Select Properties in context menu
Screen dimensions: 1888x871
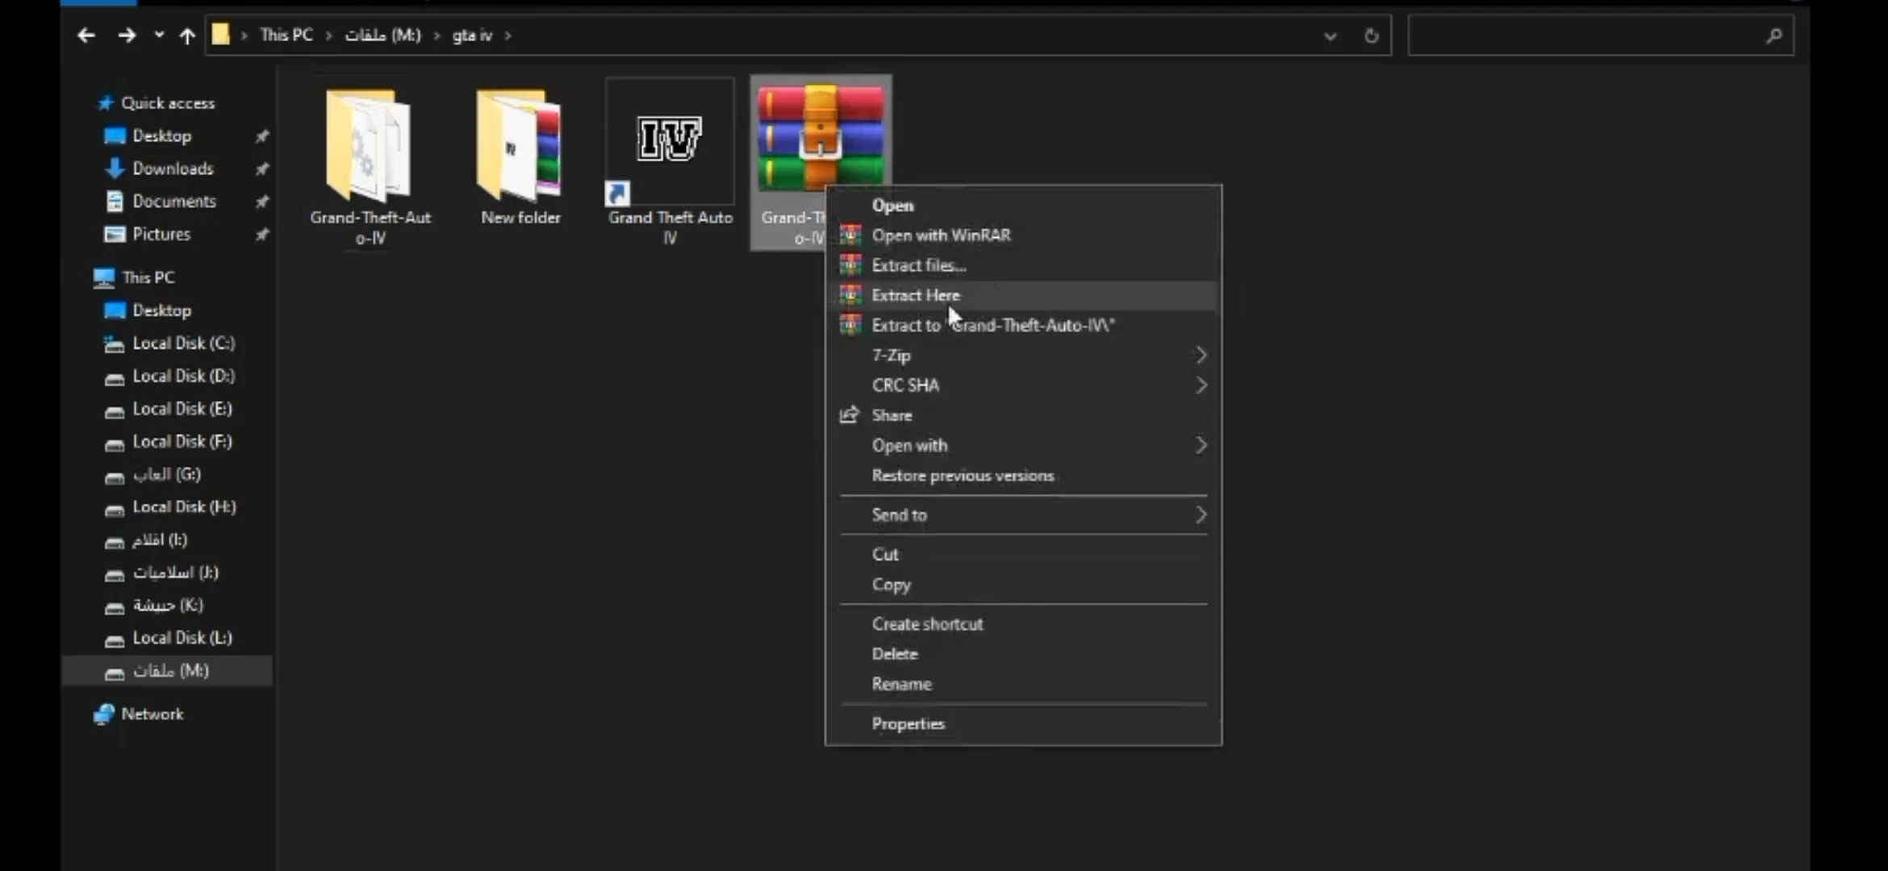(x=908, y=724)
